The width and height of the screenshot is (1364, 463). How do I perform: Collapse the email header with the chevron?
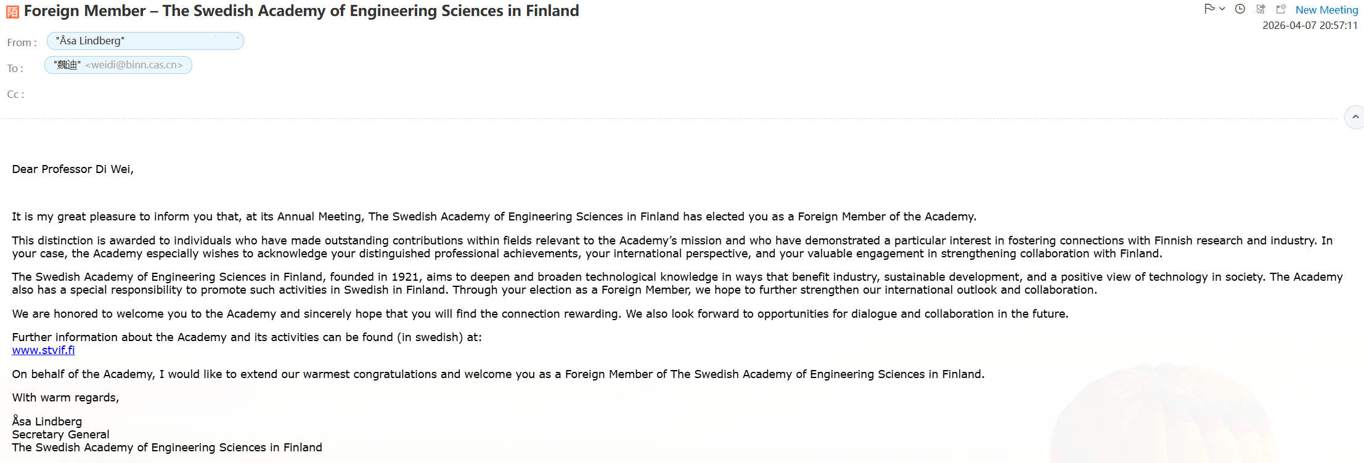click(x=1355, y=117)
